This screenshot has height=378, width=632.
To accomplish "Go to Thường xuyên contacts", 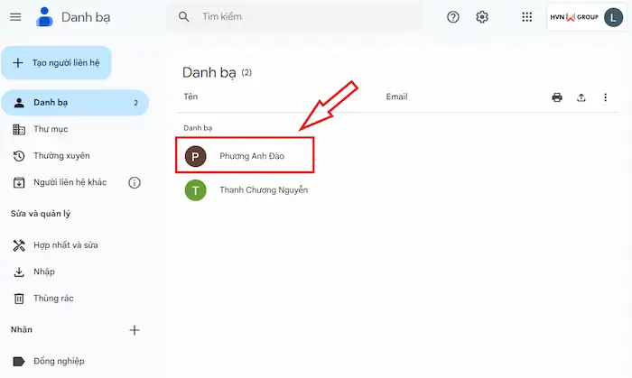I will coord(61,156).
